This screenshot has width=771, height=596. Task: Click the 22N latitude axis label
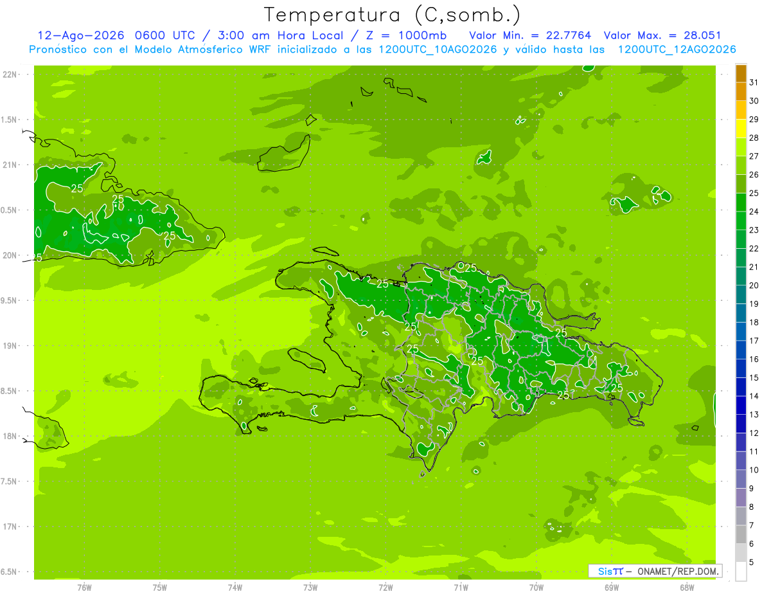pos(9,74)
